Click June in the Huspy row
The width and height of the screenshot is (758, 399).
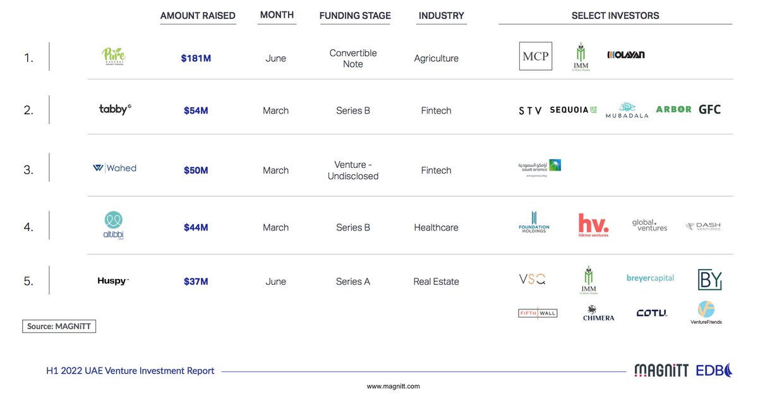(276, 282)
